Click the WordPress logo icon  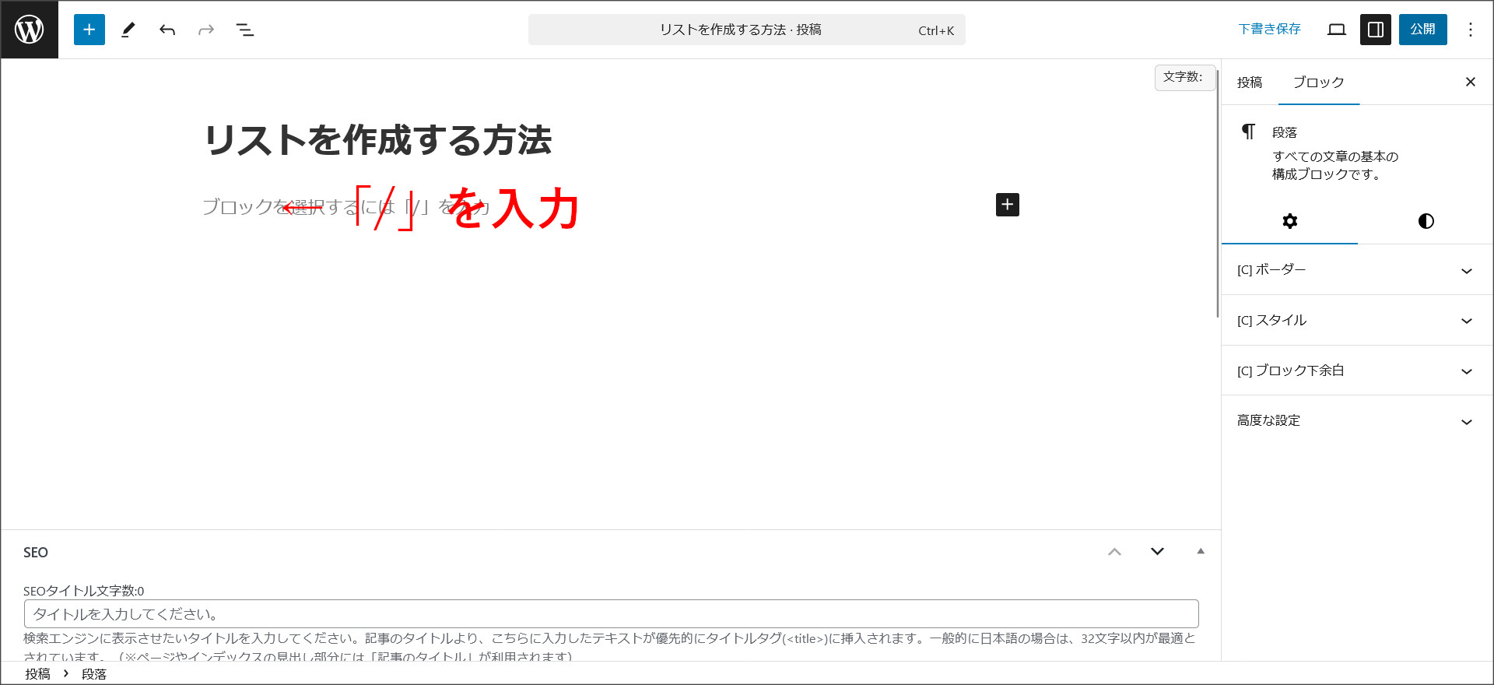tap(30, 30)
